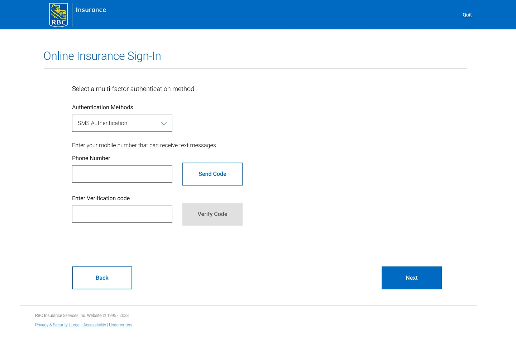
Task: Focus the Enter Verification code field
Action: [x=122, y=214]
